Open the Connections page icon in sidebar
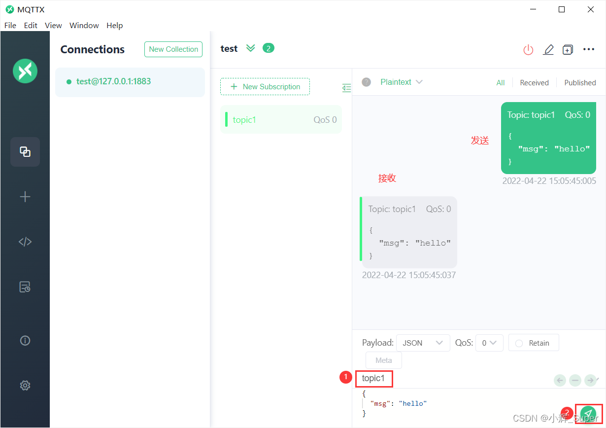The width and height of the screenshot is (606, 428). coord(25,152)
